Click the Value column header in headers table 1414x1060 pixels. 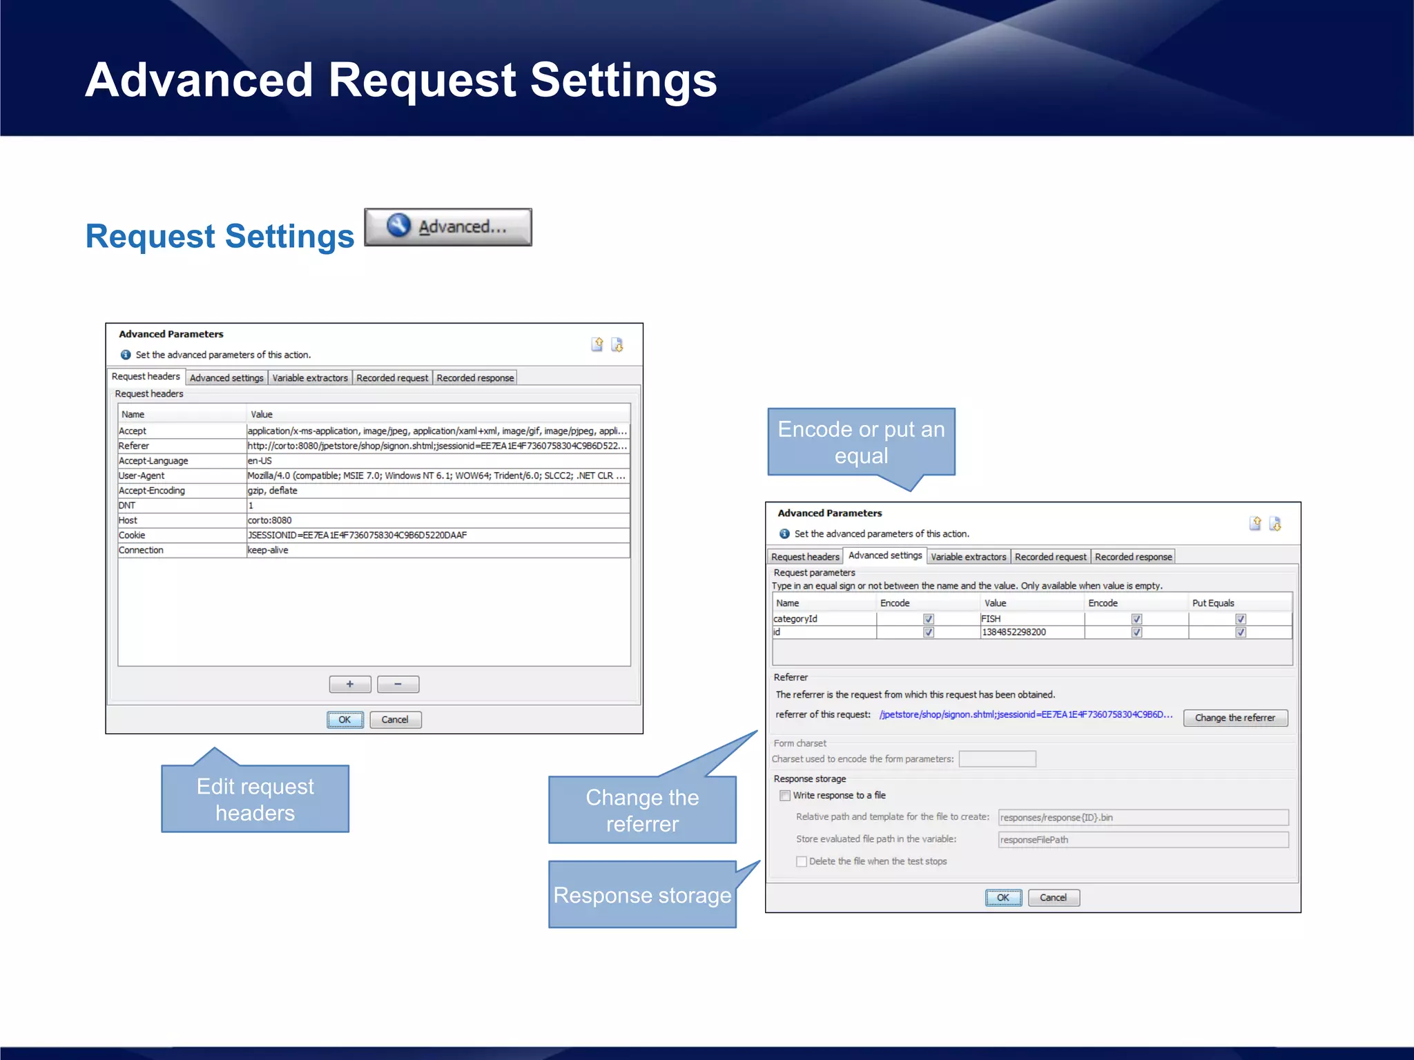pyautogui.click(x=438, y=414)
